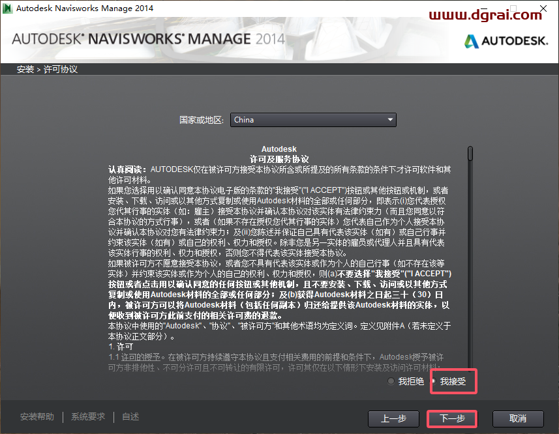Click the 上一步 (Back) button

click(x=393, y=418)
